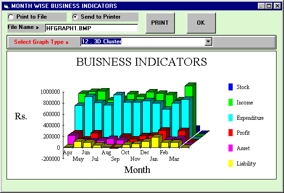Viewport: 284px width, 193px height.
Task: Open the graph type dropdown arrow
Action: click(208, 41)
